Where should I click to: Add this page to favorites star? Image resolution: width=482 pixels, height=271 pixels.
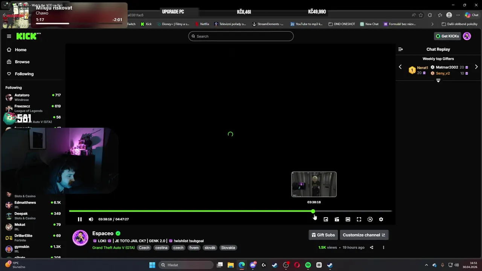click(421, 15)
